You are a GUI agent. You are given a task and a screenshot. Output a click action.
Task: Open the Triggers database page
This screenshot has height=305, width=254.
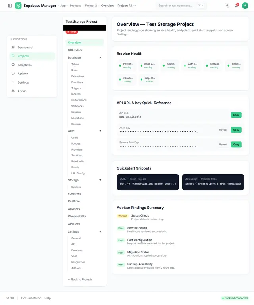point(76,88)
